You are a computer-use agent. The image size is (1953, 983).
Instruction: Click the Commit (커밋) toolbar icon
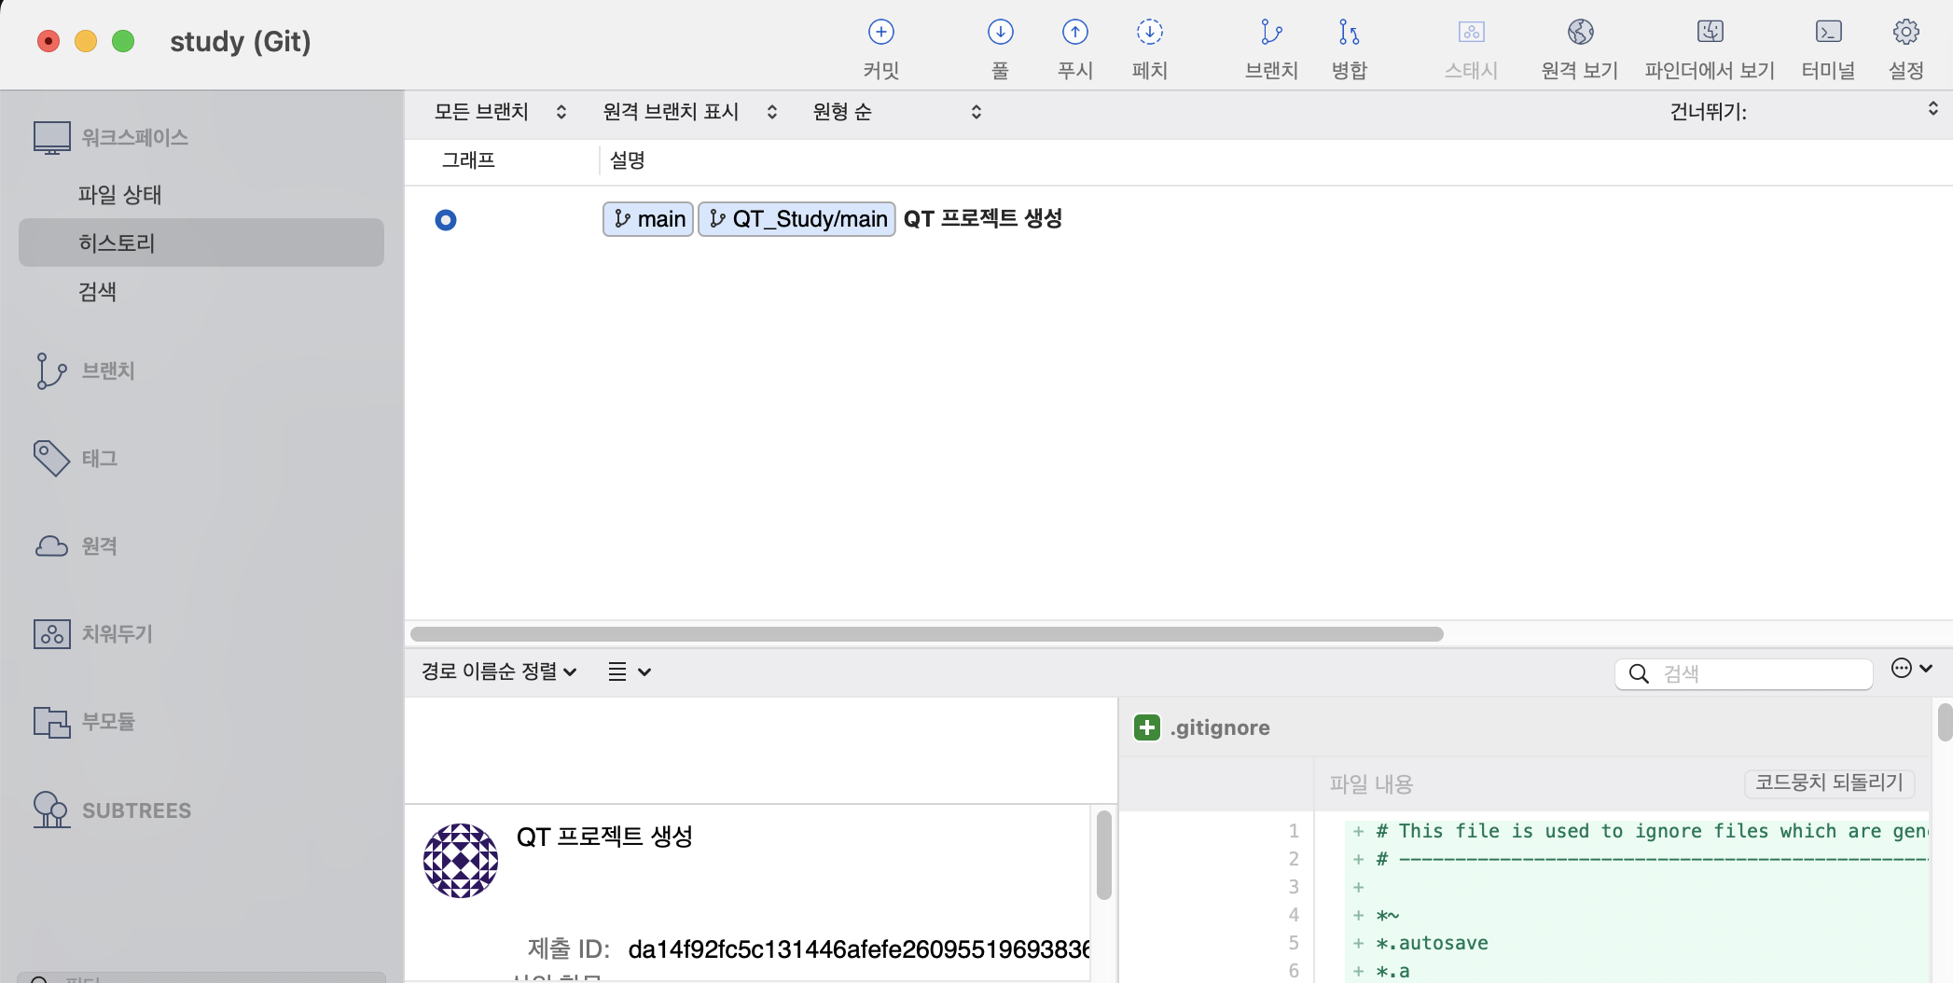pos(880,33)
